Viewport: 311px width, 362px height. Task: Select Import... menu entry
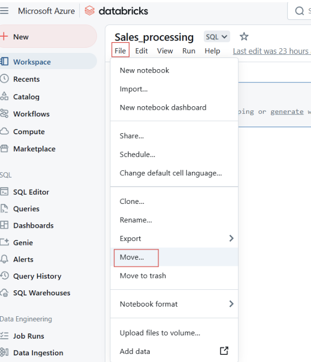point(174,89)
